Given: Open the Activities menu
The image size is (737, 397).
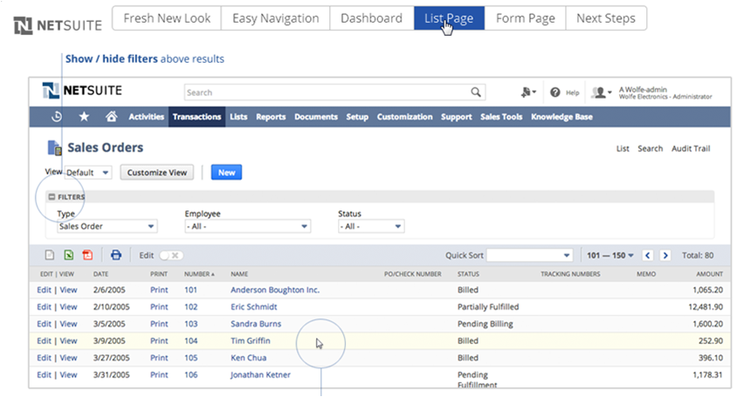Looking at the screenshot, I should pos(146,117).
